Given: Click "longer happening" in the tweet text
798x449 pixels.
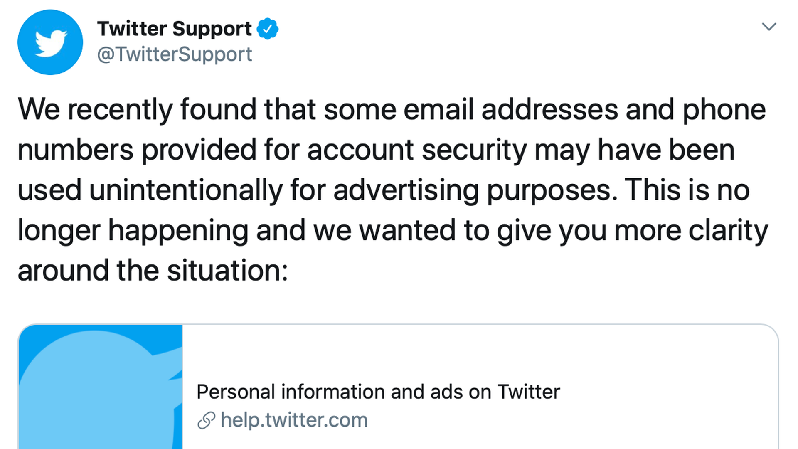Looking at the screenshot, I should coord(133,230).
